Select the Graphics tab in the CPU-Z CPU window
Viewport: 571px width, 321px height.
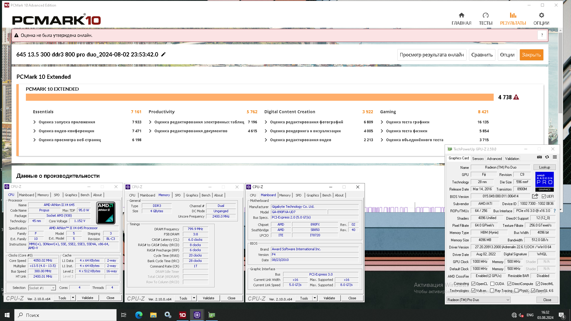coord(71,195)
